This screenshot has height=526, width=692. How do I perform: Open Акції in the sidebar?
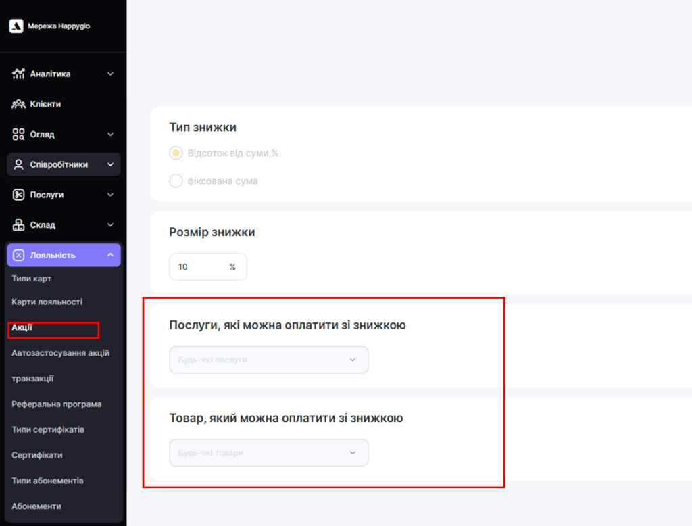22,328
